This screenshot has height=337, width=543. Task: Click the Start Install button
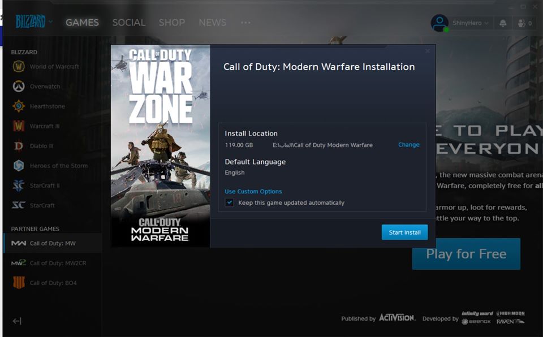coord(404,232)
